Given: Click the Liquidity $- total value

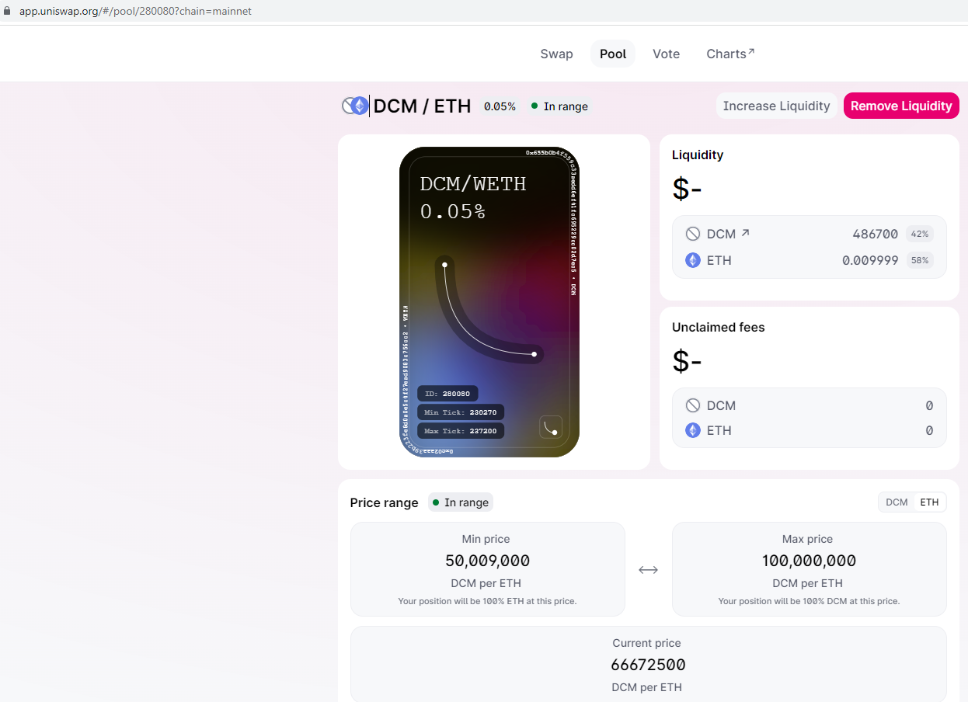Looking at the screenshot, I should (x=687, y=189).
